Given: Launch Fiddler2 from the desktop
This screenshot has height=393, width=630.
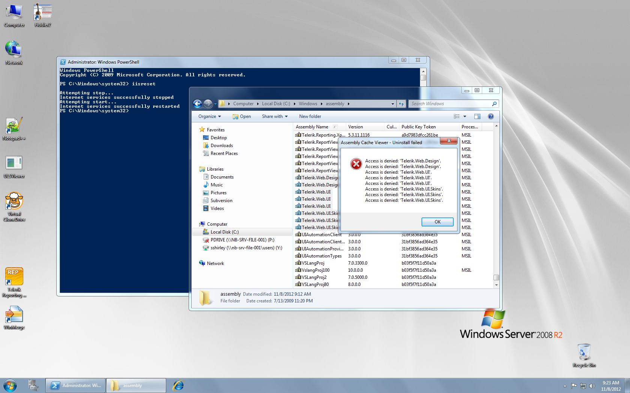Looking at the screenshot, I should point(42,15).
